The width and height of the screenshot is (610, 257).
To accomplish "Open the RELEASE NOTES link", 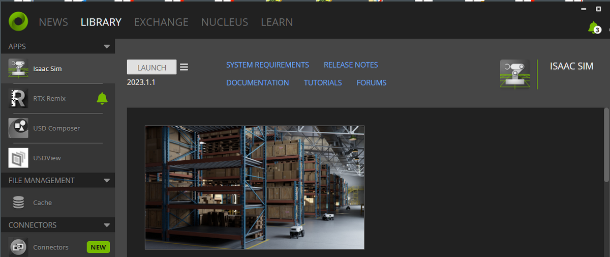I will [x=351, y=65].
